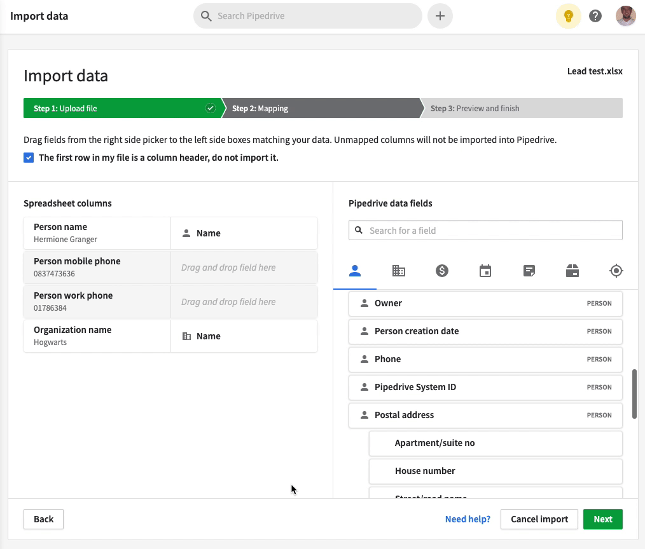Screen dimensions: 645x549
Task: Click the Lead test.xlsx file name
Action: [x=595, y=71]
